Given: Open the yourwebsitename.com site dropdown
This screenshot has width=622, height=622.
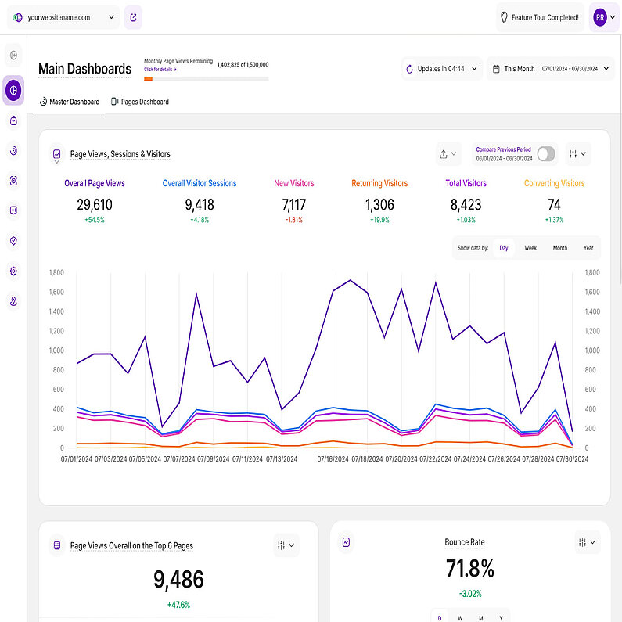Looking at the screenshot, I should [63, 16].
